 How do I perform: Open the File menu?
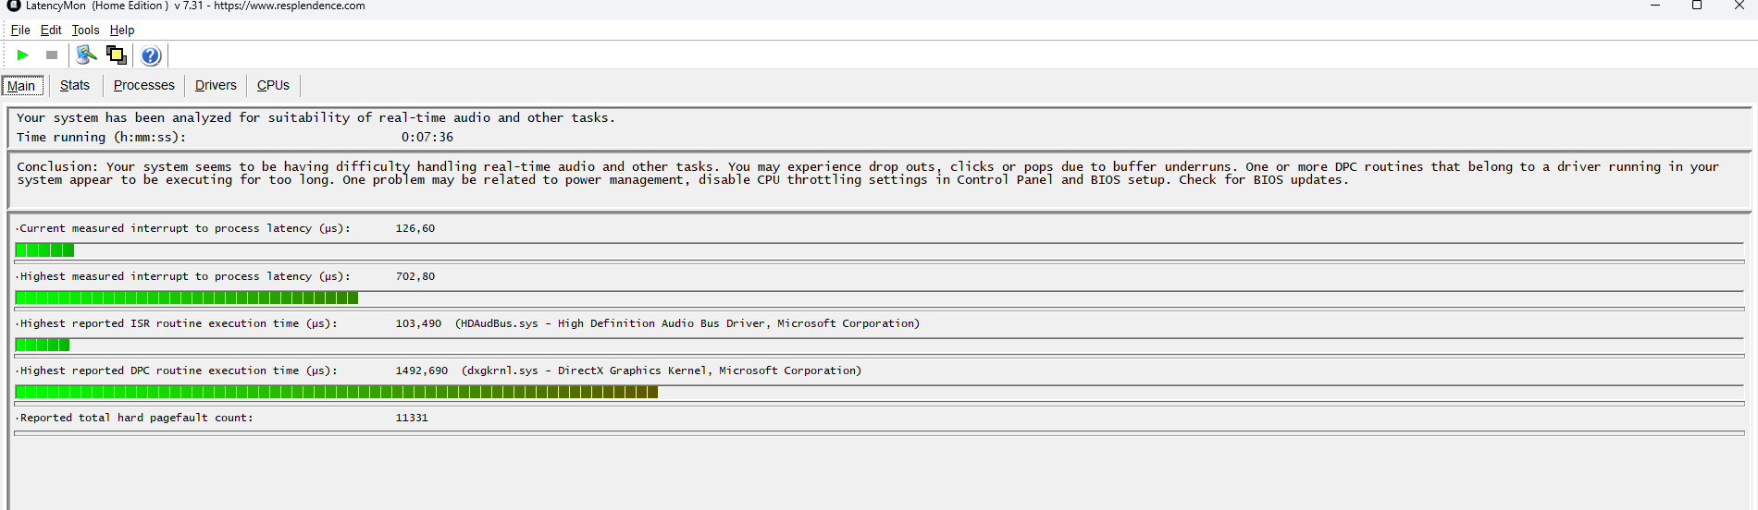pos(20,30)
